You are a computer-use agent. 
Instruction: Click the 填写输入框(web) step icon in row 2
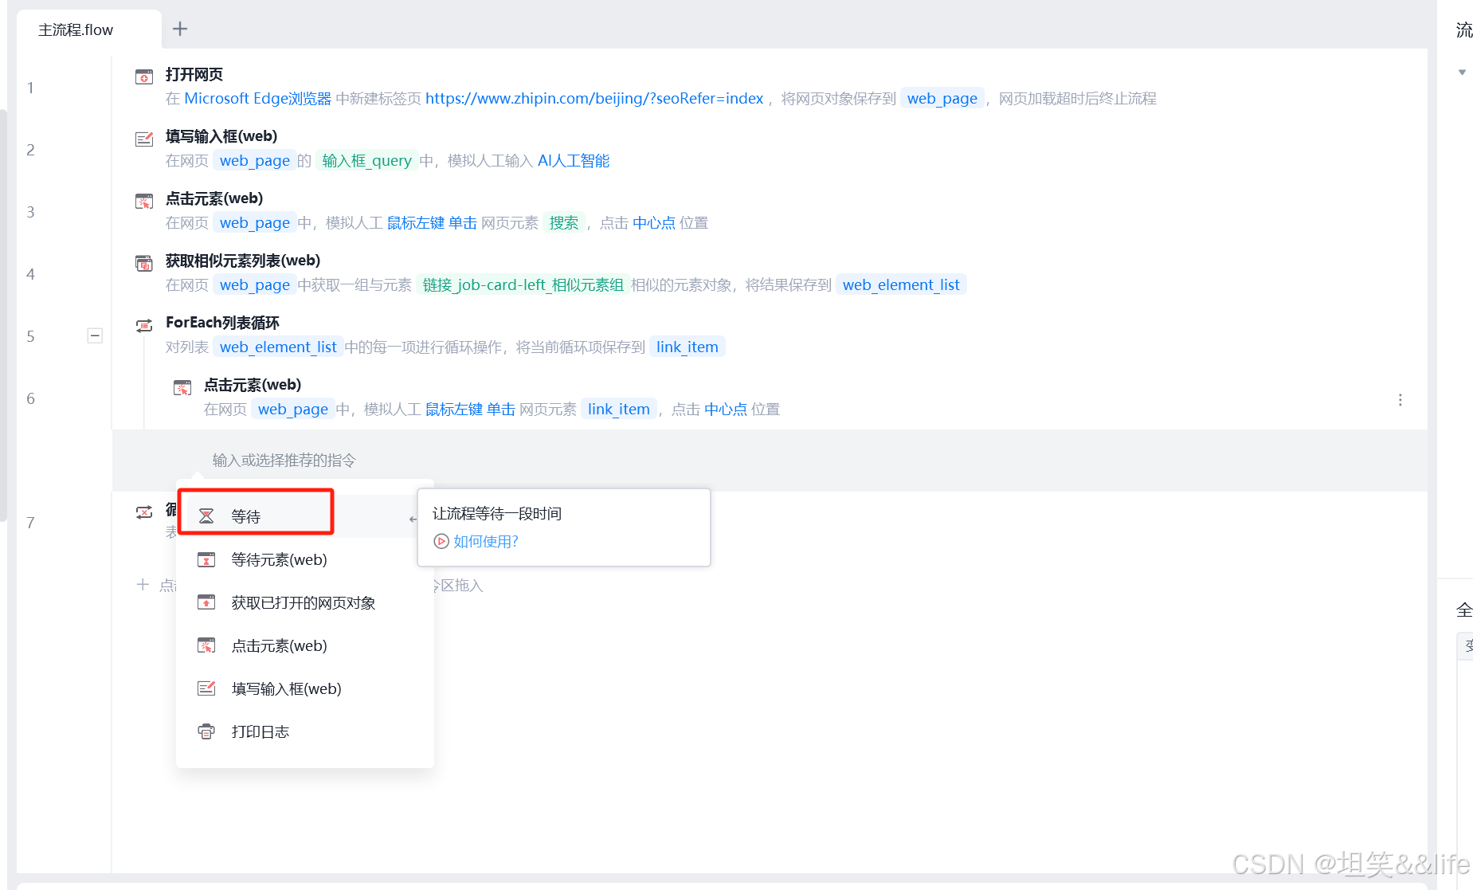coord(144,139)
